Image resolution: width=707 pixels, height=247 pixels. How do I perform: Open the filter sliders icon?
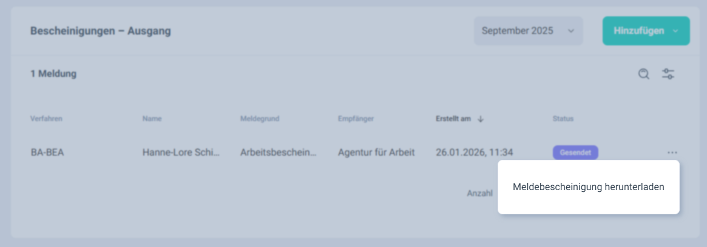[668, 74]
